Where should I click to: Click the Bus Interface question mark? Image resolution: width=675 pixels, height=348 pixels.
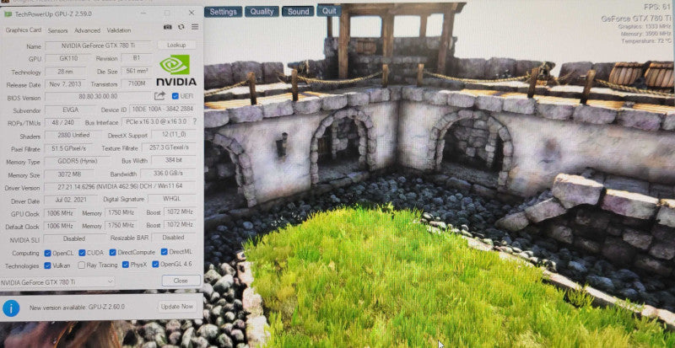[x=195, y=121]
